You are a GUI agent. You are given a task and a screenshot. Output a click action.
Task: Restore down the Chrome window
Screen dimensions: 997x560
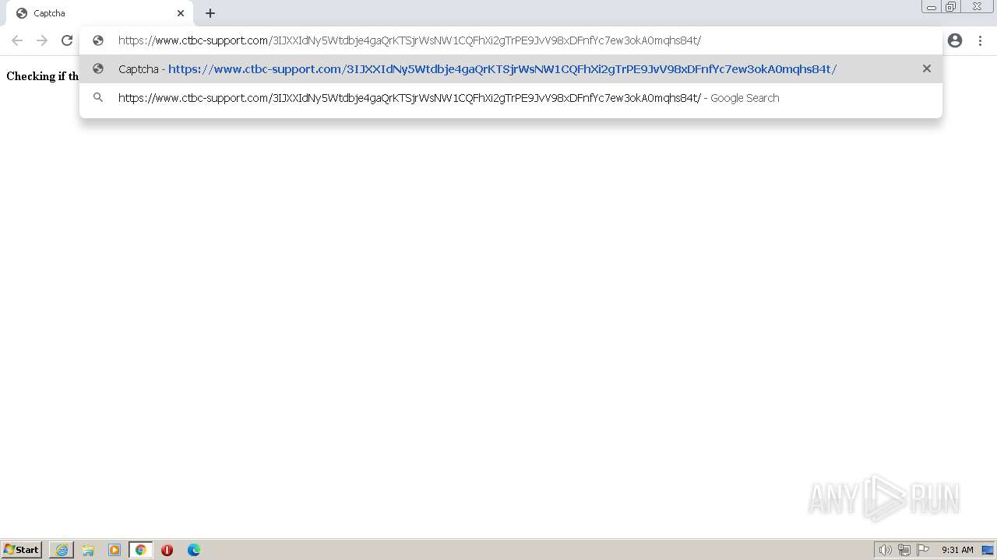pos(951,7)
